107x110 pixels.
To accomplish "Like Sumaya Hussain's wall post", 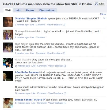I will point(32,37).
